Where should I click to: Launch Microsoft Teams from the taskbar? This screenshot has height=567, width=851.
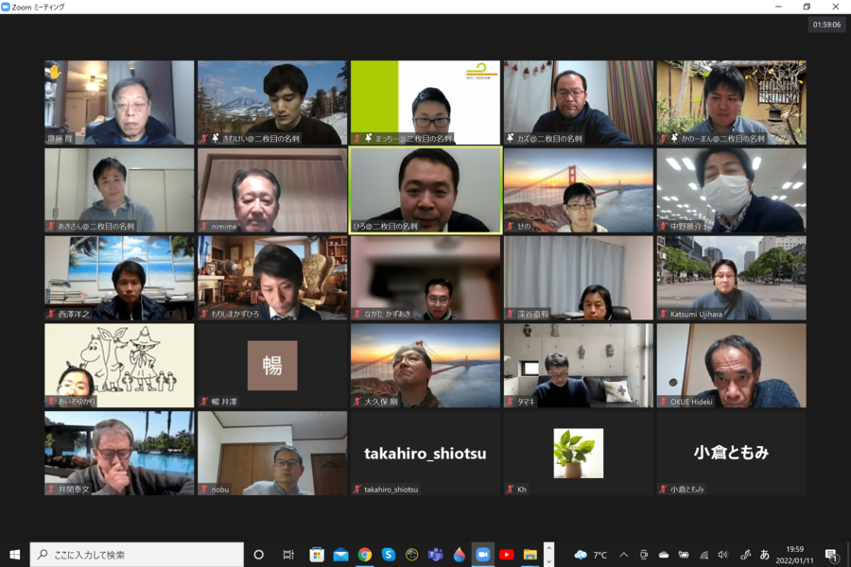[436, 555]
